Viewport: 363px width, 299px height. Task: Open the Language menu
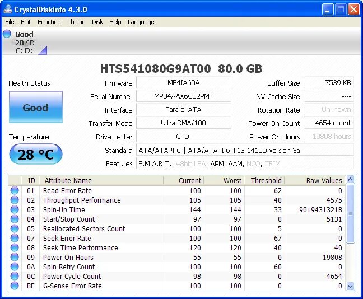pyautogui.click(x=141, y=22)
